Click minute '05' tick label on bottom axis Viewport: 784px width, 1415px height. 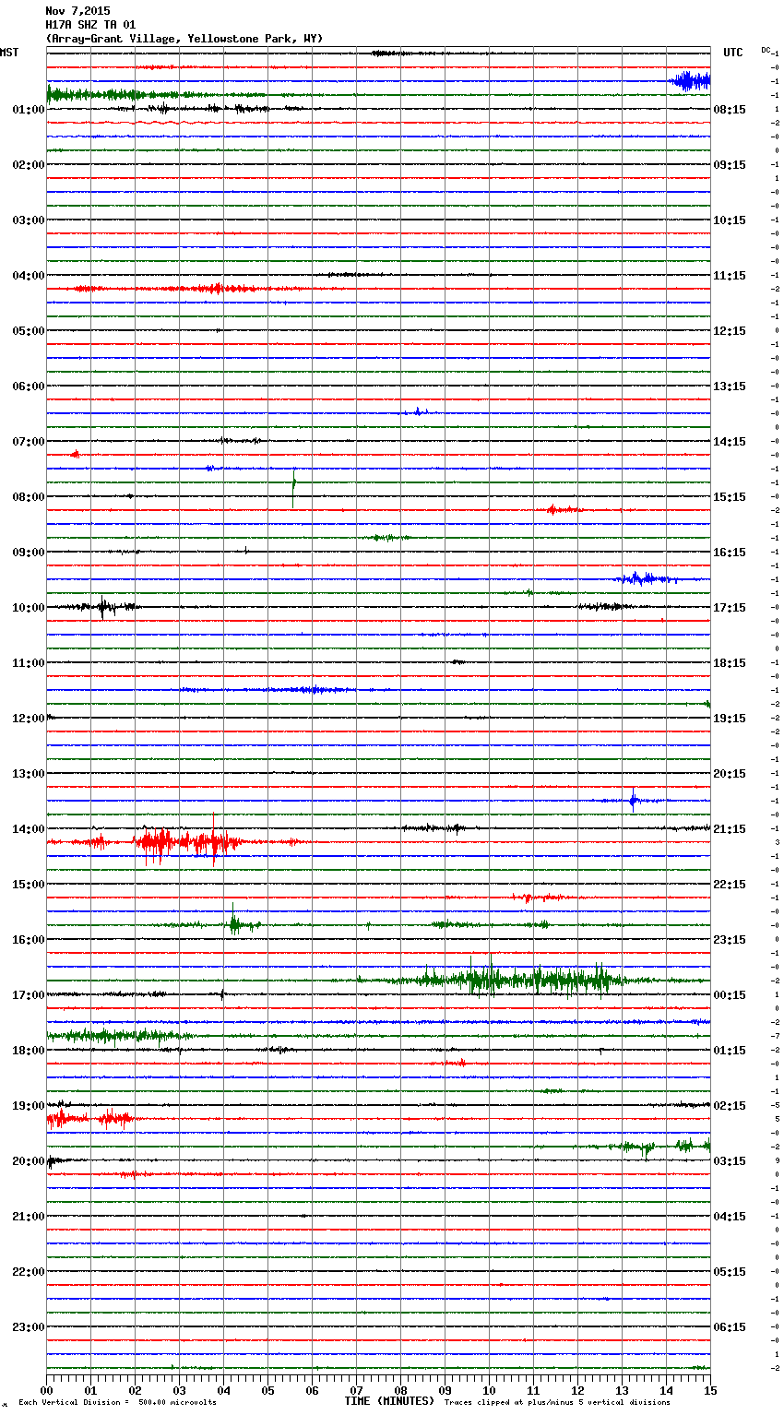[x=267, y=1390]
